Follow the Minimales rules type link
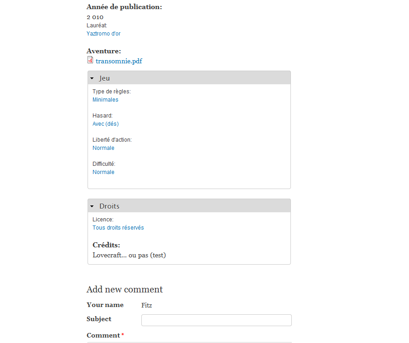 105,100
